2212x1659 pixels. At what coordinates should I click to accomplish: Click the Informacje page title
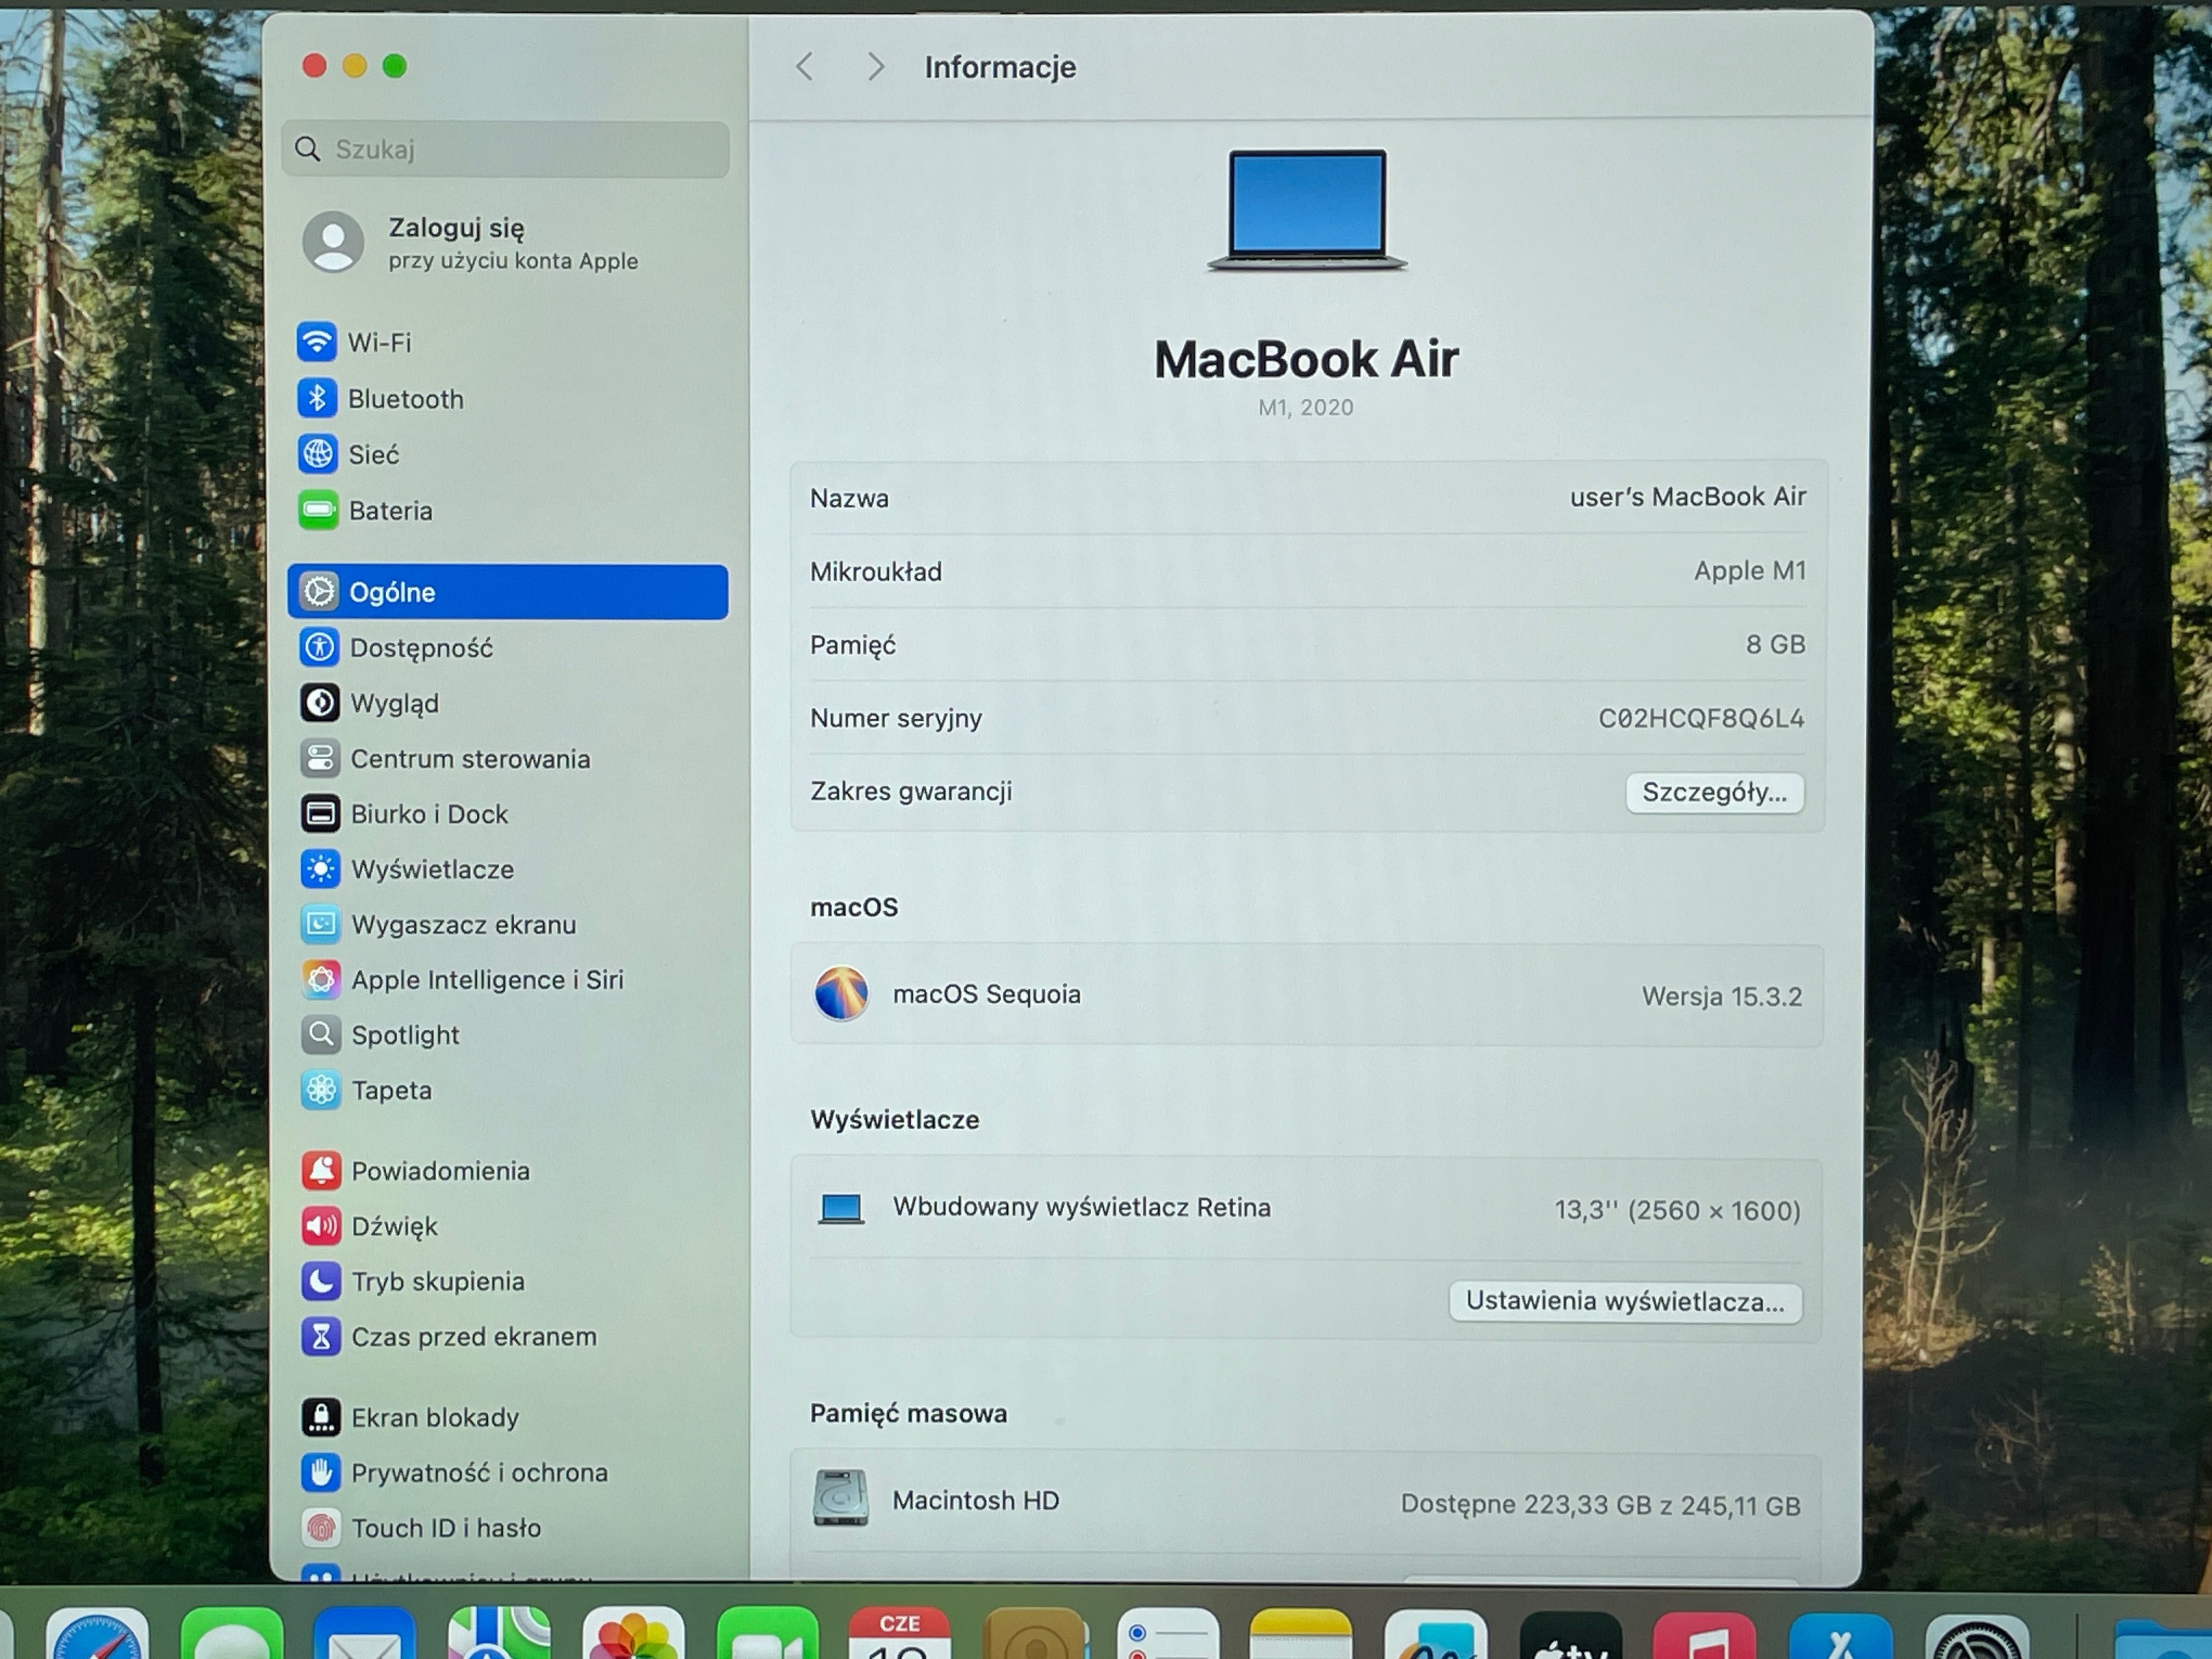pyautogui.click(x=1000, y=67)
